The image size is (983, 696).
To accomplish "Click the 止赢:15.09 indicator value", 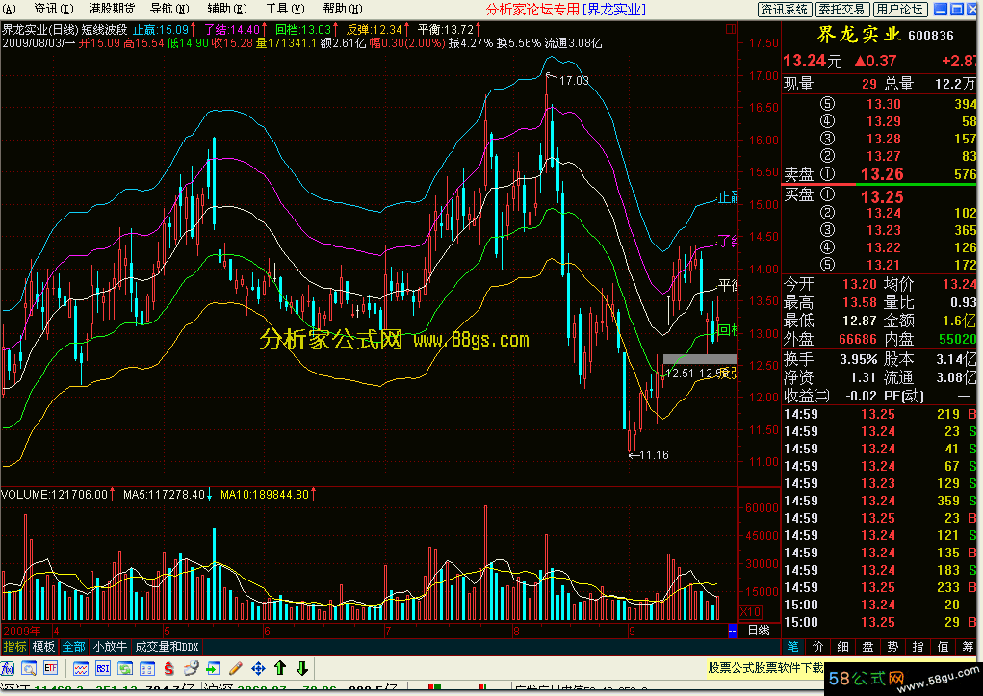I will point(161,30).
